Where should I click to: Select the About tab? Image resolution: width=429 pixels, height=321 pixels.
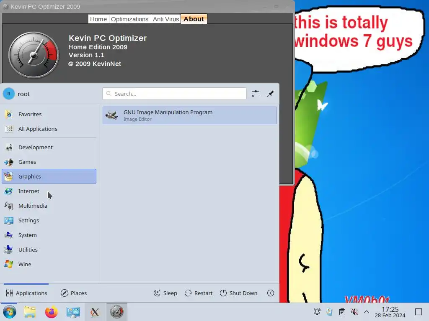pyautogui.click(x=194, y=19)
